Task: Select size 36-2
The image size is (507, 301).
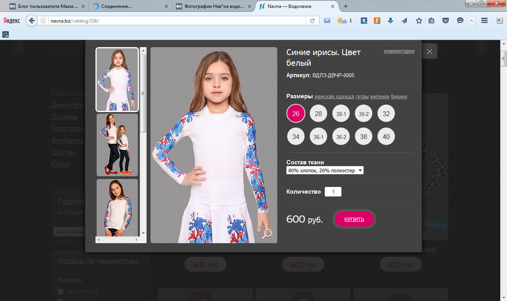Action: [x=341, y=137]
